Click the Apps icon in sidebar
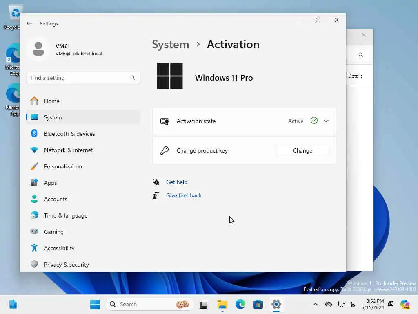This screenshot has width=418, height=314. coord(34,183)
